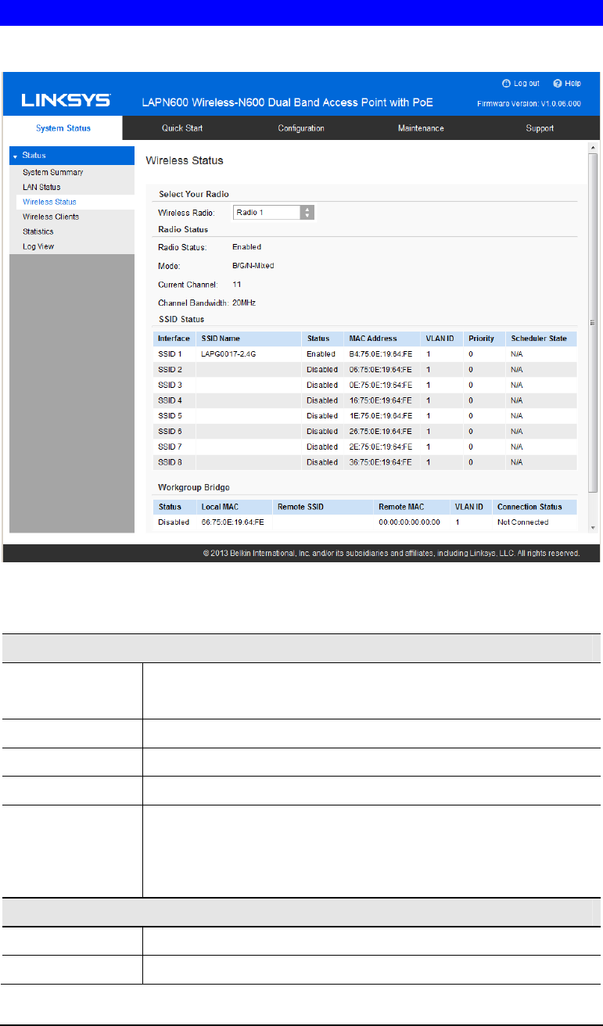Screen dimensions: 603x1026
Task: Click the Log out icon
Action: click(505, 83)
